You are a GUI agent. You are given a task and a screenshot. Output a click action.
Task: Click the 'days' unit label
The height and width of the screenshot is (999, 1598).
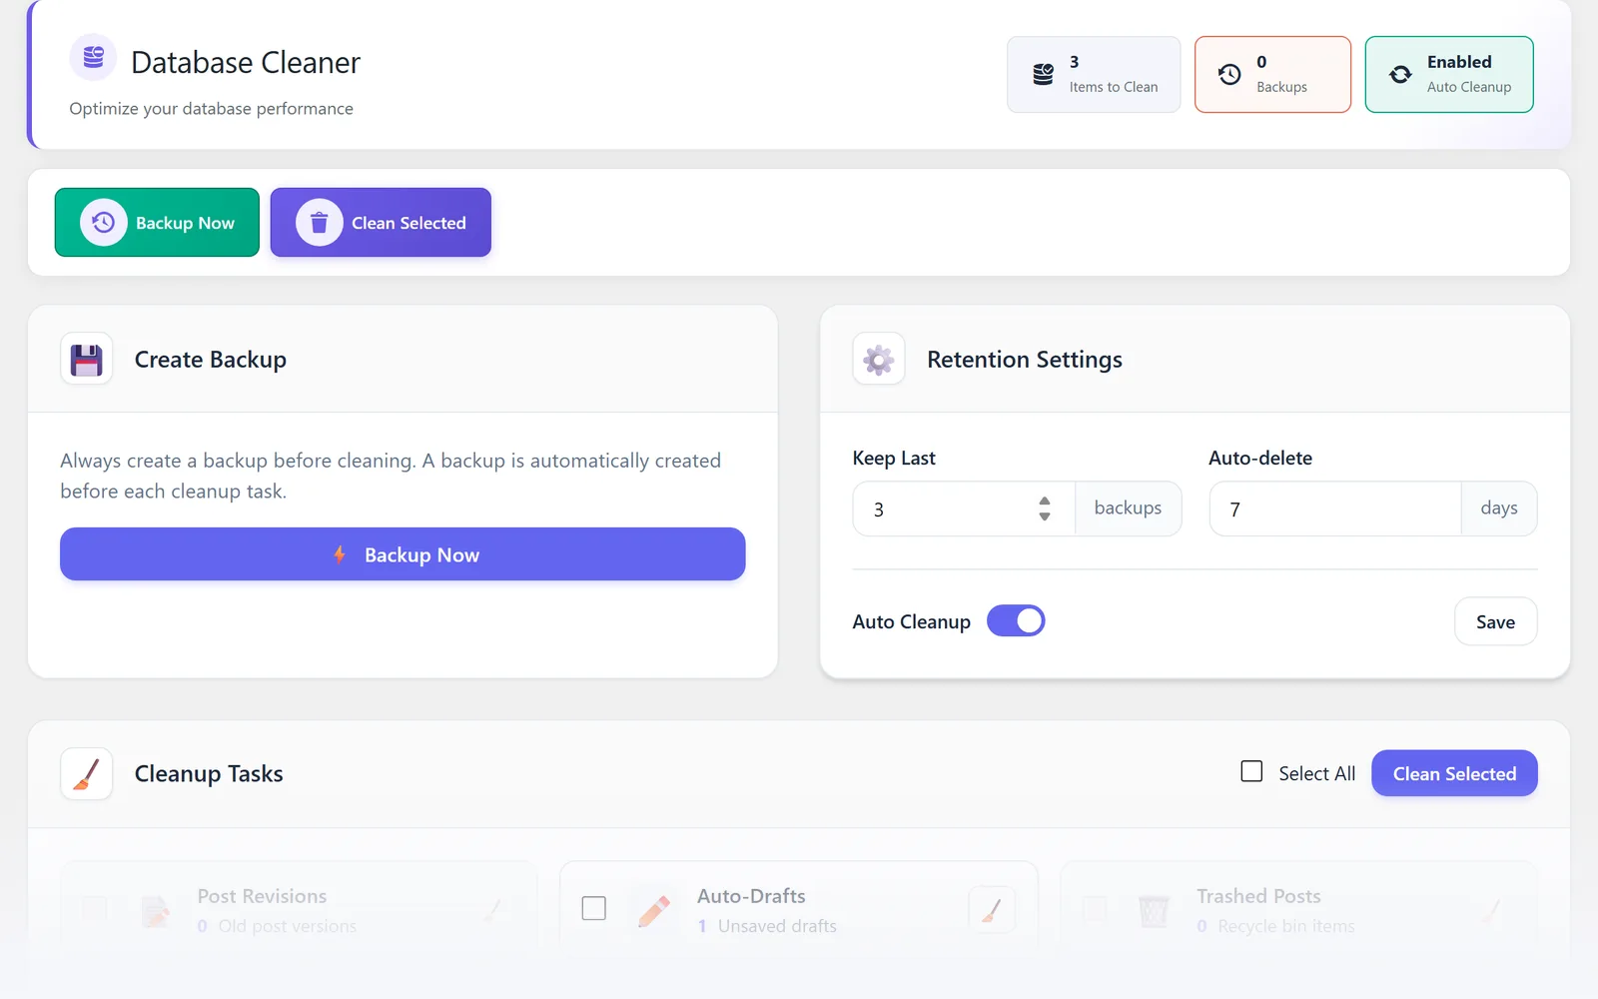1499,507
